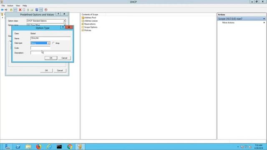The height and width of the screenshot is (150, 267).
Task: Click the DHCP console taskbar icon
Action: 80,147
